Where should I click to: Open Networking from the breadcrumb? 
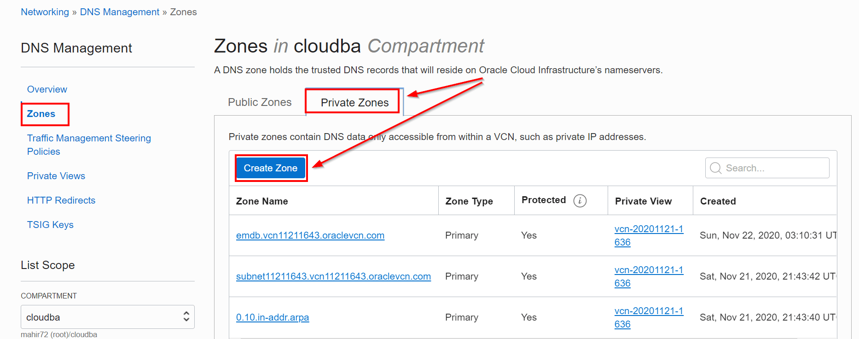[x=45, y=12]
